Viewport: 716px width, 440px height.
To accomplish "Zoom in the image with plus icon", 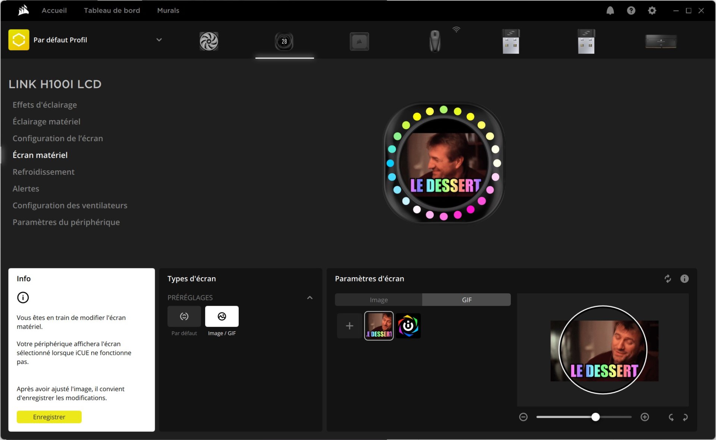I will [645, 417].
